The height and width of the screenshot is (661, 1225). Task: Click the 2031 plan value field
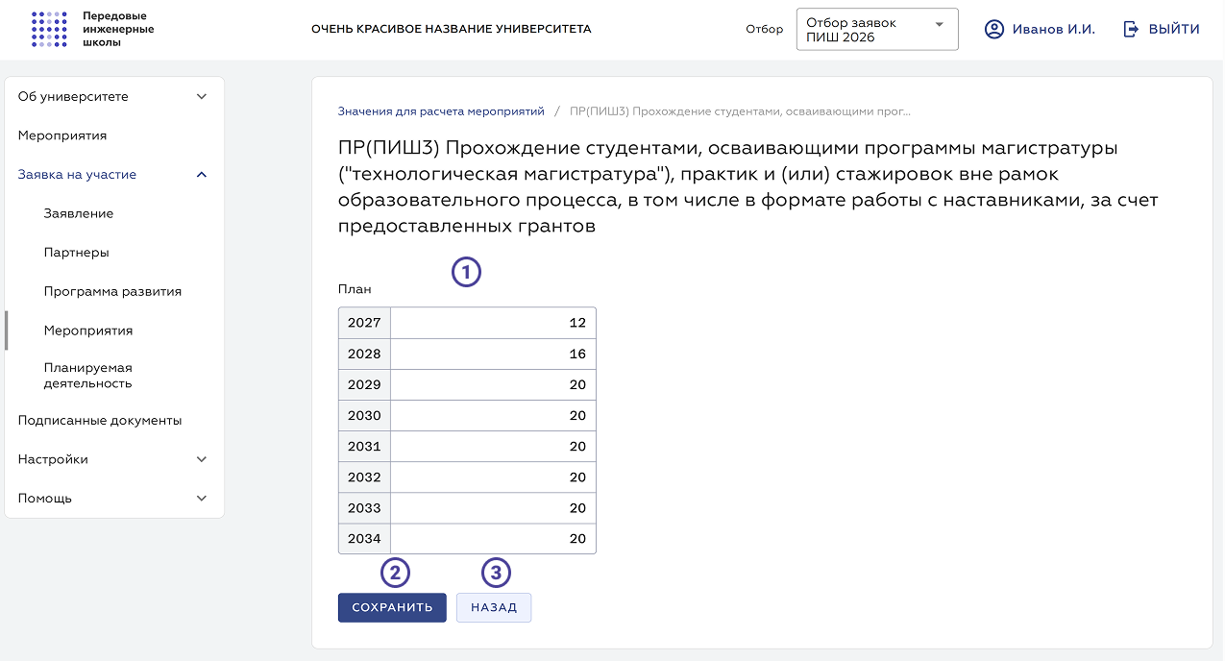click(493, 446)
